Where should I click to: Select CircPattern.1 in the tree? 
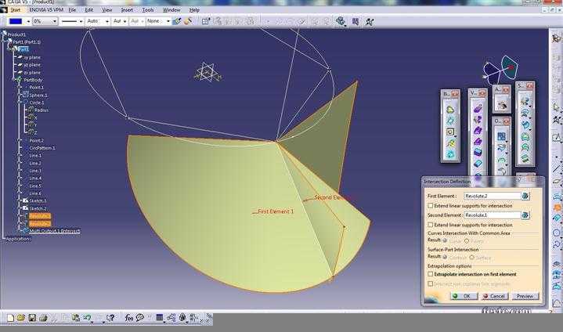[x=42, y=148]
